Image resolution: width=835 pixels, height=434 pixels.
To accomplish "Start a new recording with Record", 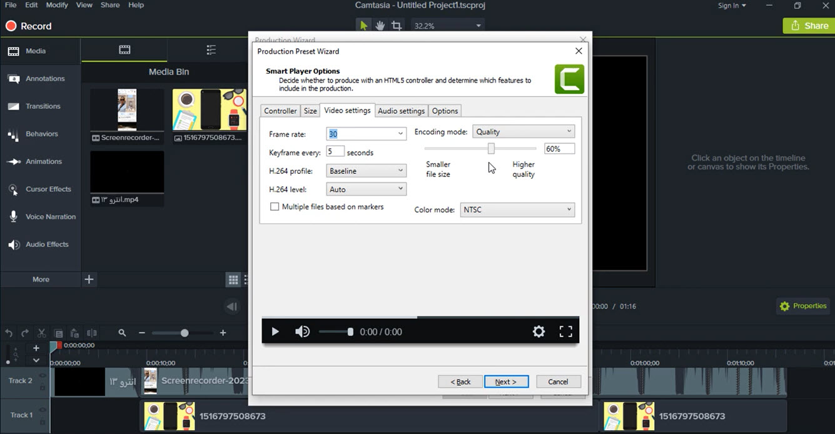I will point(29,26).
